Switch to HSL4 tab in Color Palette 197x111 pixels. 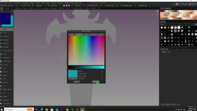point(93,35)
